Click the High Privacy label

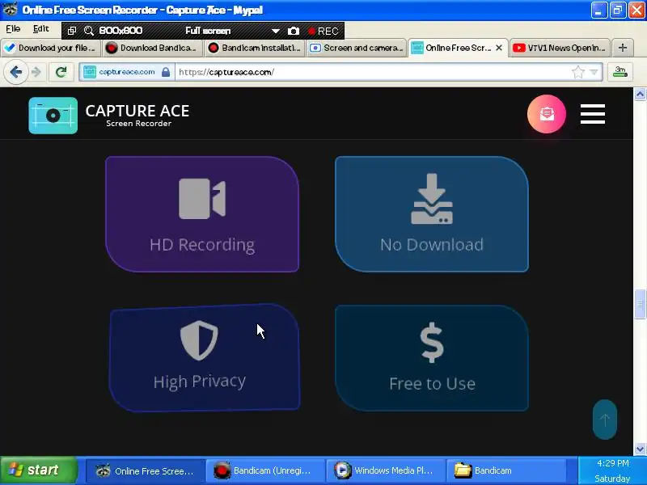coord(199,382)
